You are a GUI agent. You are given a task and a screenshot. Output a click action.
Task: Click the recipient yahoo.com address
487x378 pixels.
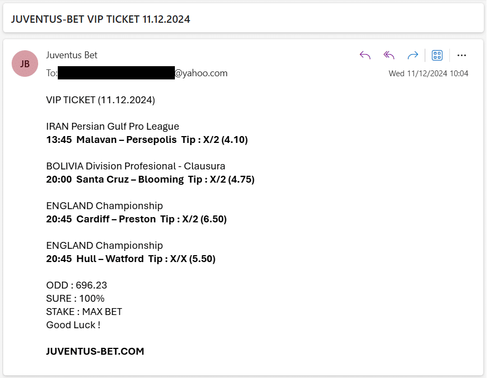point(143,73)
